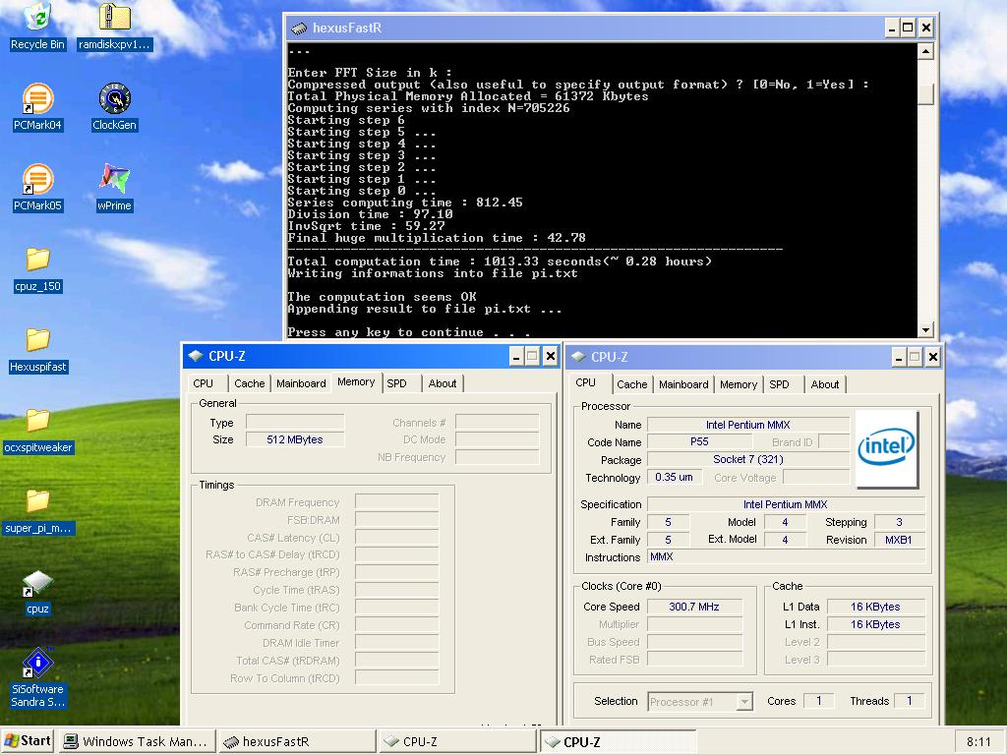This screenshot has height=755, width=1007.
Task: Click the Stepping value field
Action: click(x=900, y=523)
